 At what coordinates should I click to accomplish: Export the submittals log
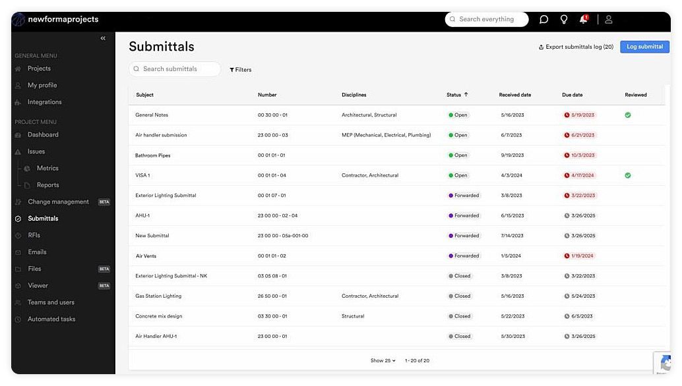[x=574, y=47]
